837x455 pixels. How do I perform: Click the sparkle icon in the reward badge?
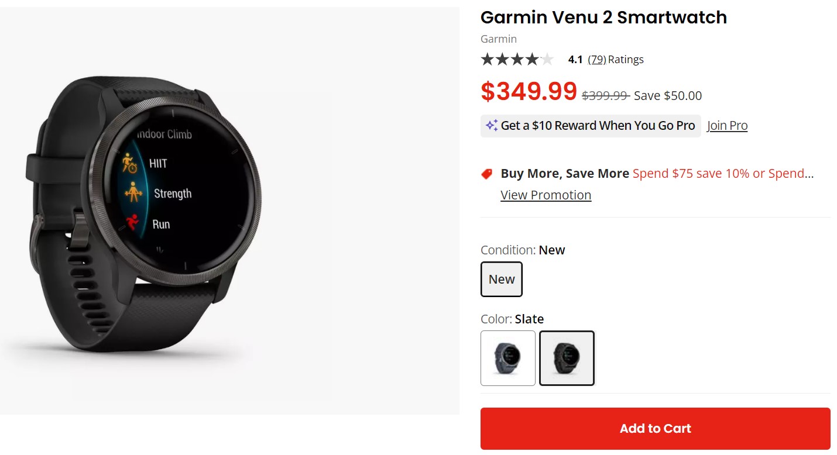(492, 125)
